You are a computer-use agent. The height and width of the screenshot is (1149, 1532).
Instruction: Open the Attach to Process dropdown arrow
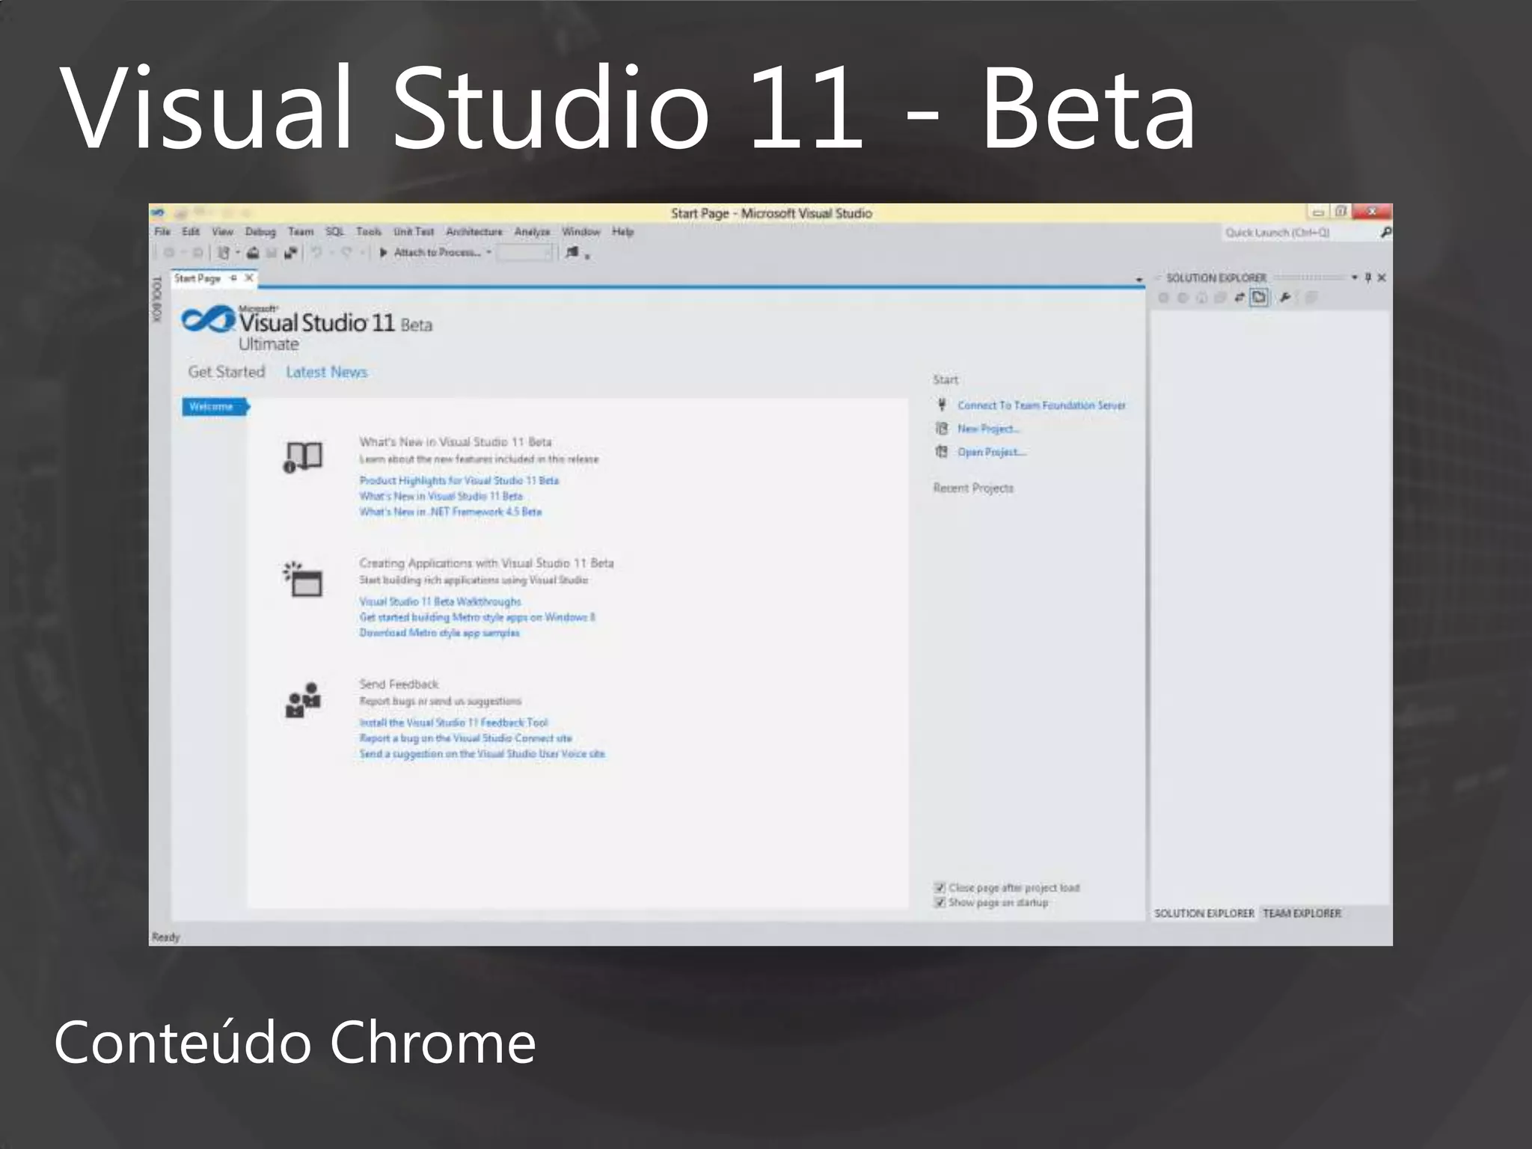(488, 253)
